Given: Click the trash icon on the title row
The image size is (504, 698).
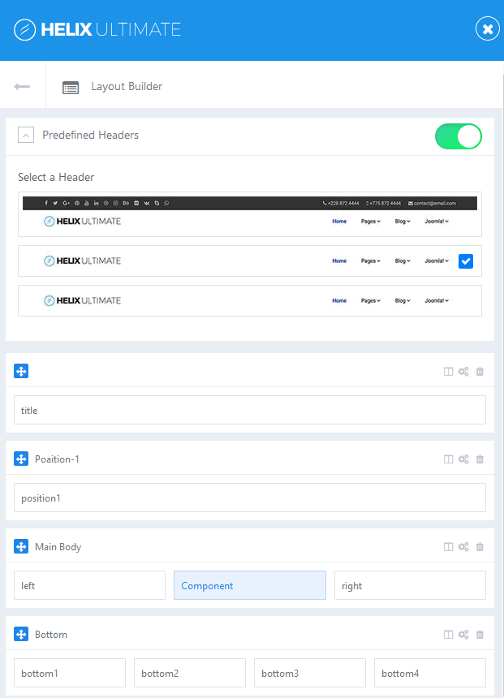Looking at the screenshot, I should pyautogui.click(x=480, y=371).
